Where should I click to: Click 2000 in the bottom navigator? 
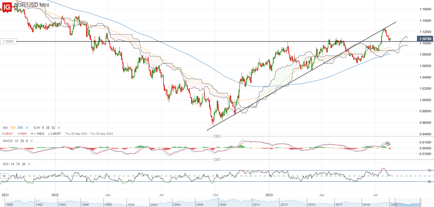[131, 204]
